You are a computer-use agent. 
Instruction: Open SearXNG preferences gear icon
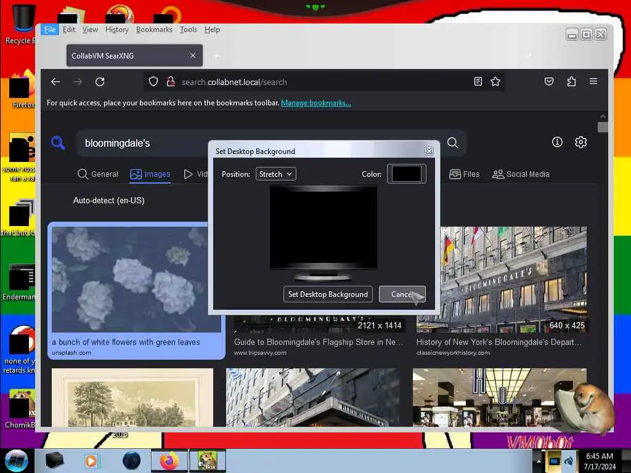click(x=580, y=142)
